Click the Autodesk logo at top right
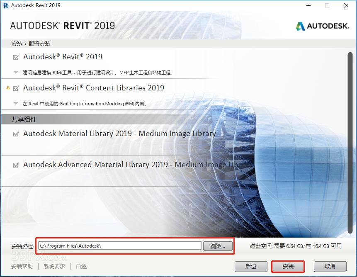357x277 pixels. [x=323, y=26]
